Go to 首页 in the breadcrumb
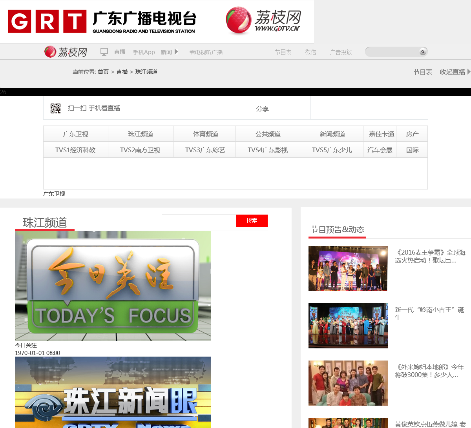The width and height of the screenshot is (471, 428). [103, 72]
